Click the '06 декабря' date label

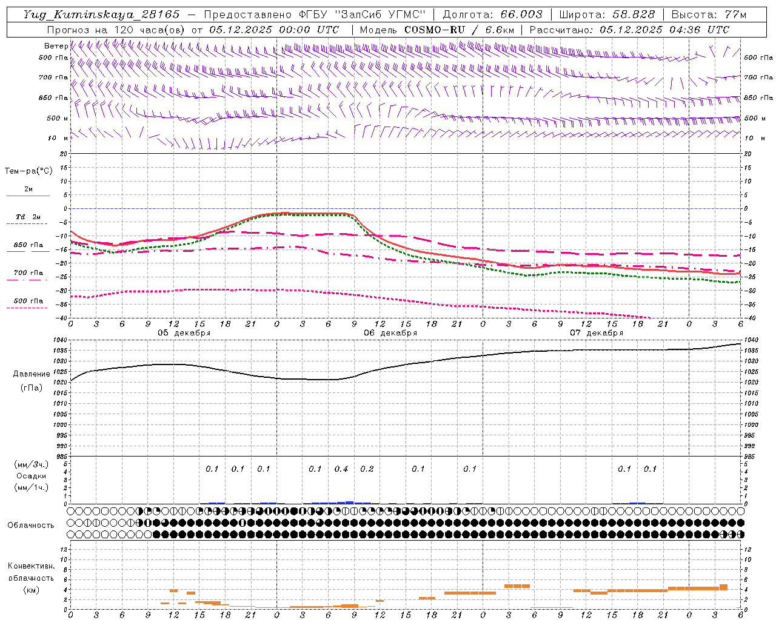coord(390,333)
